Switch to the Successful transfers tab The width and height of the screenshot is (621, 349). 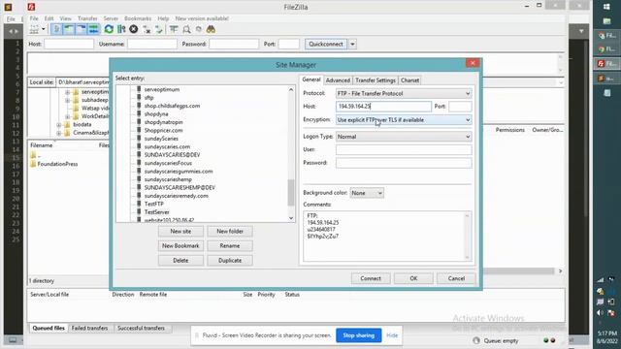pos(141,328)
